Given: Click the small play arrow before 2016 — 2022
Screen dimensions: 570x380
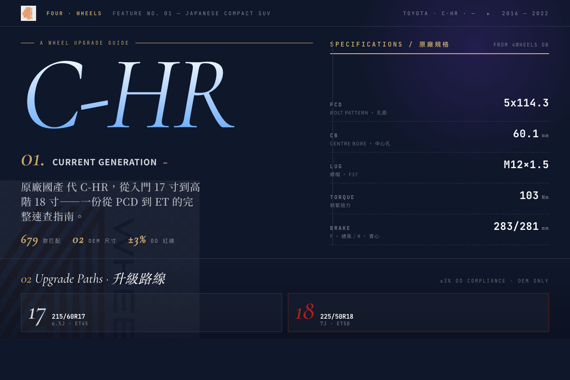Looking at the screenshot, I should coord(488,14).
